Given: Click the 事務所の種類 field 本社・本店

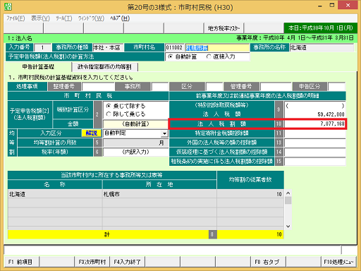Looking at the screenshot, I should pyautogui.click(x=107, y=48).
